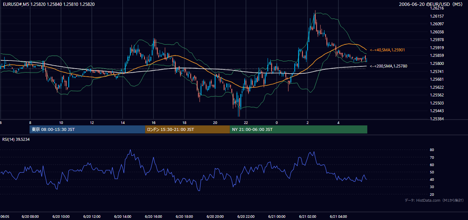Click the 6/20 16:00 time label

point(153,217)
